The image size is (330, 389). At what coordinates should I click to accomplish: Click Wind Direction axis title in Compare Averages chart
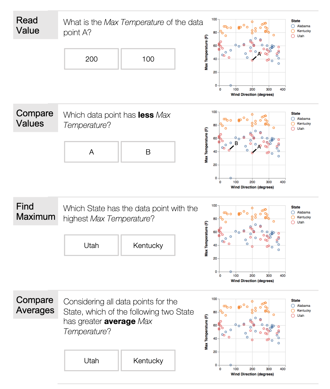pos(252,374)
